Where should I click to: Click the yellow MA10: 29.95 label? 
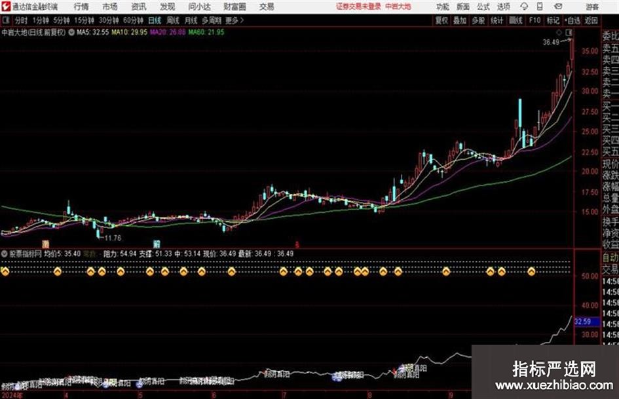pyautogui.click(x=130, y=32)
